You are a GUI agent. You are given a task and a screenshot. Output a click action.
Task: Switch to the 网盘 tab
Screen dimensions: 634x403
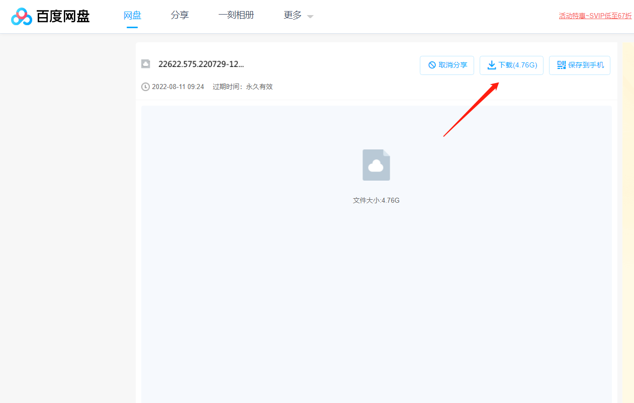coord(132,16)
